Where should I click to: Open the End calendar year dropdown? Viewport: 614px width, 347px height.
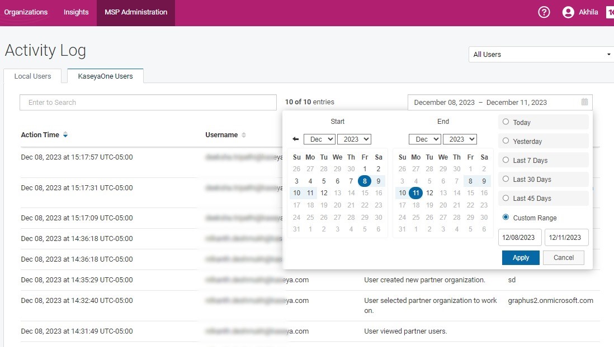point(460,139)
